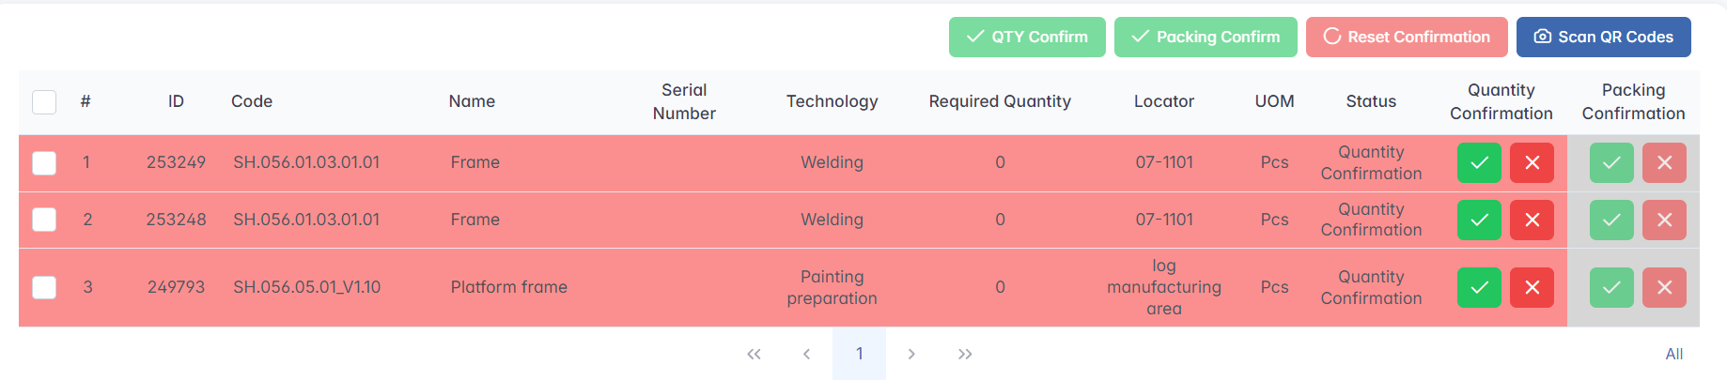Confirm packing for Platform frame row

(x=1610, y=287)
